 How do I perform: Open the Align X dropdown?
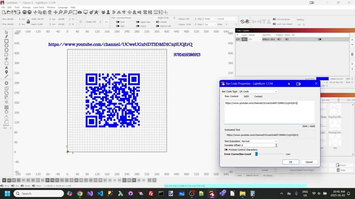click(x=211, y=19)
